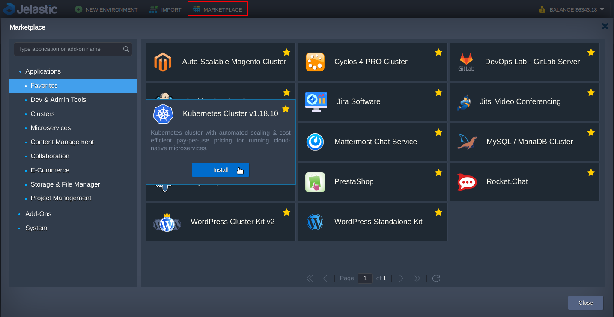This screenshot has height=317, width=614.
Task: Click the Jelastic logo
Action: pos(30,9)
